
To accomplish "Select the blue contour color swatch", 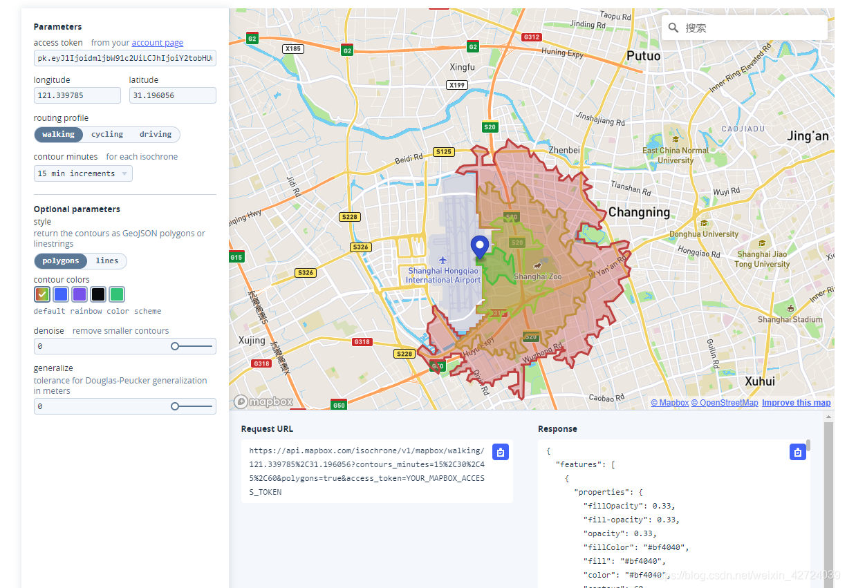I will pos(61,294).
